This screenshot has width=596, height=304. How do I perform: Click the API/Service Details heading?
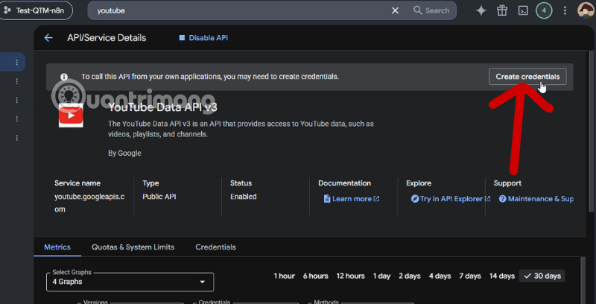[x=107, y=37]
